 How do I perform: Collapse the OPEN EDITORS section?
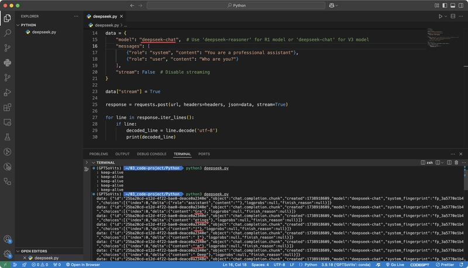point(18,251)
